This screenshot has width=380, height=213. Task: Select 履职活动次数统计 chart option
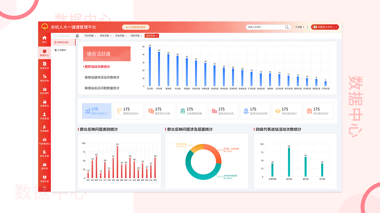(97, 67)
